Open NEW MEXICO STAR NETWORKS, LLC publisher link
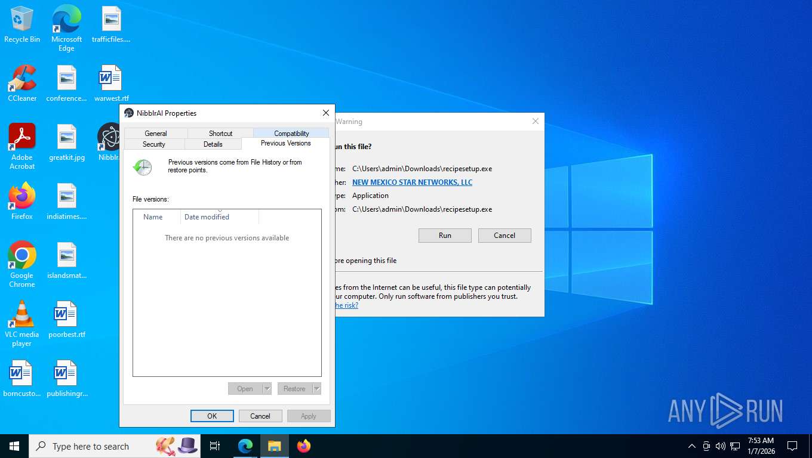The image size is (812, 458). tap(412, 182)
